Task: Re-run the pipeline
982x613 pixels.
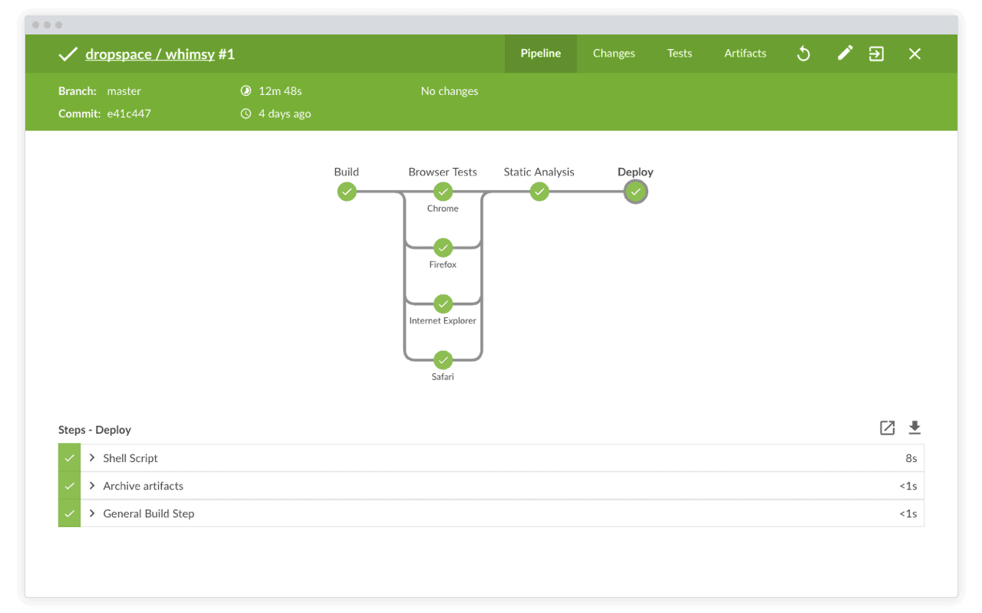Action: 803,54
